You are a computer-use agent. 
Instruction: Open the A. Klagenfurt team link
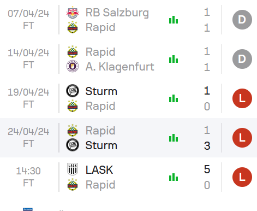point(120,67)
